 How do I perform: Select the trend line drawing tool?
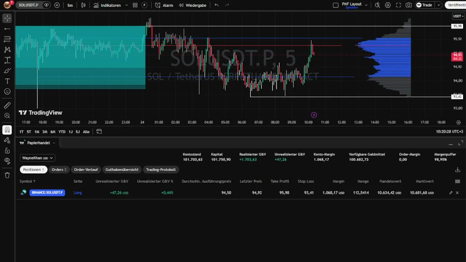point(7,29)
